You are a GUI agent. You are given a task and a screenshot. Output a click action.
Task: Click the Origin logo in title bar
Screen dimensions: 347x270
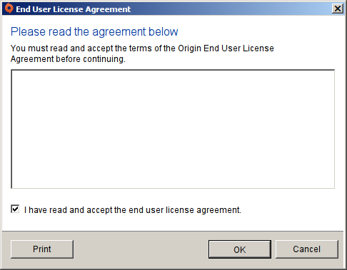(x=9, y=9)
